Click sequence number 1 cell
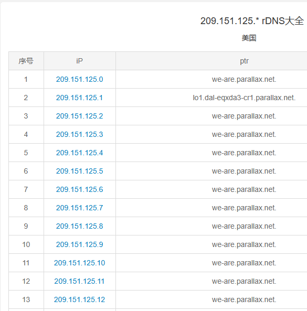 pyautogui.click(x=26, y=79)
